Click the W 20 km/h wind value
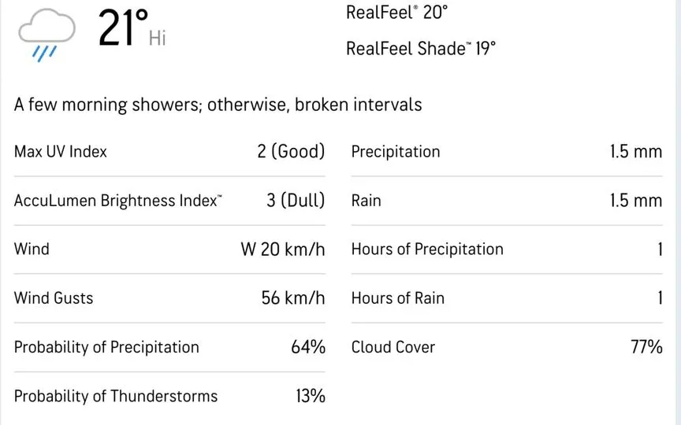Viewport: 681px width, 425px height. (x=283, y=249)
